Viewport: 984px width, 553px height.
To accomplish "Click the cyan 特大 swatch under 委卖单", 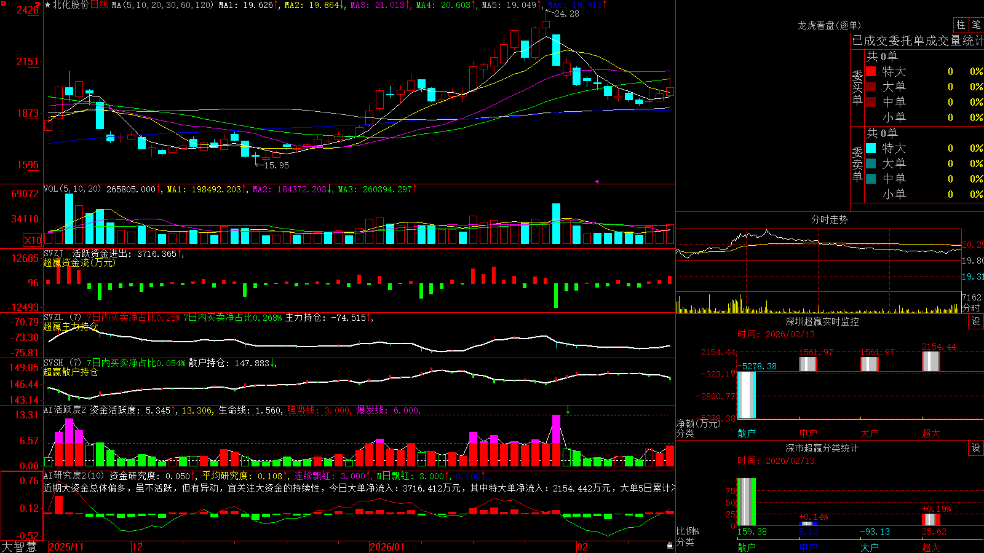I will [871, 148].
